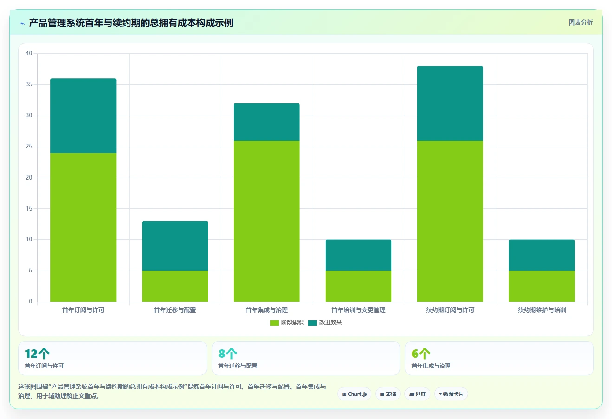
Task: Click the x-axis label 首年订阅与许可
Action: (83, 310)
